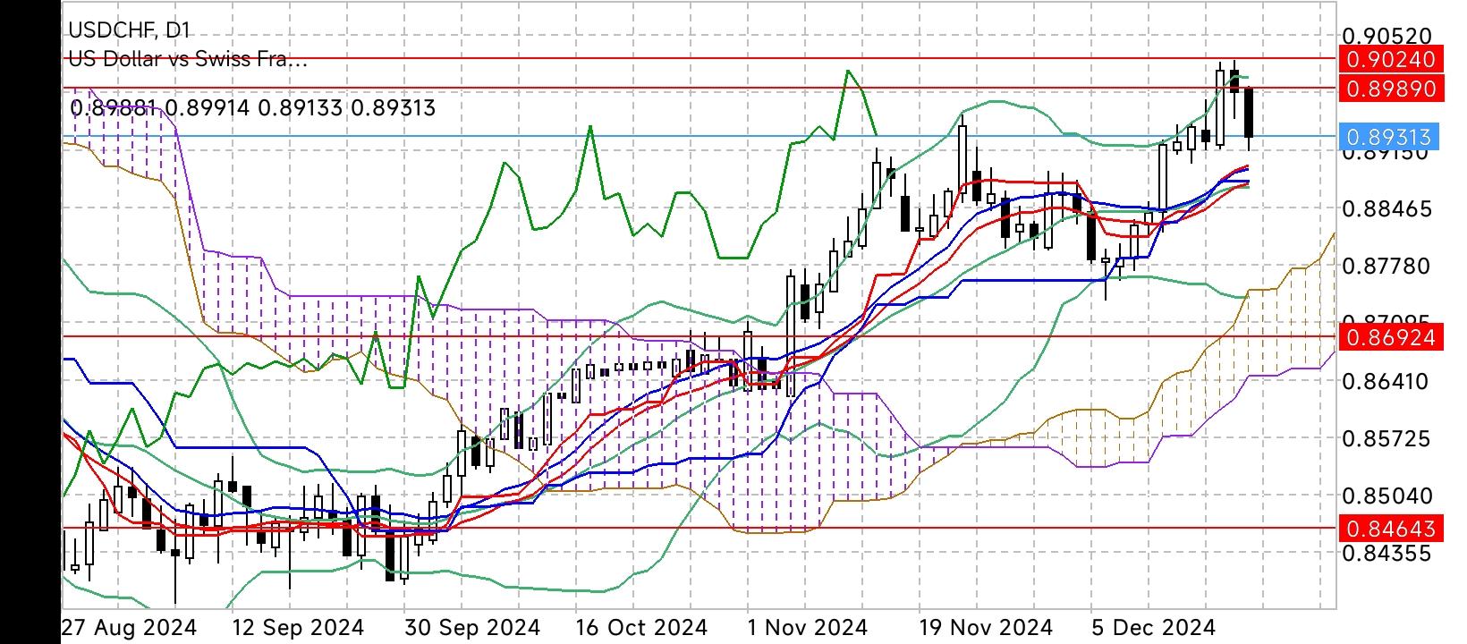
Task: Click the OHLC values line 0.89881 0.89914
Action: pos(252,108)
